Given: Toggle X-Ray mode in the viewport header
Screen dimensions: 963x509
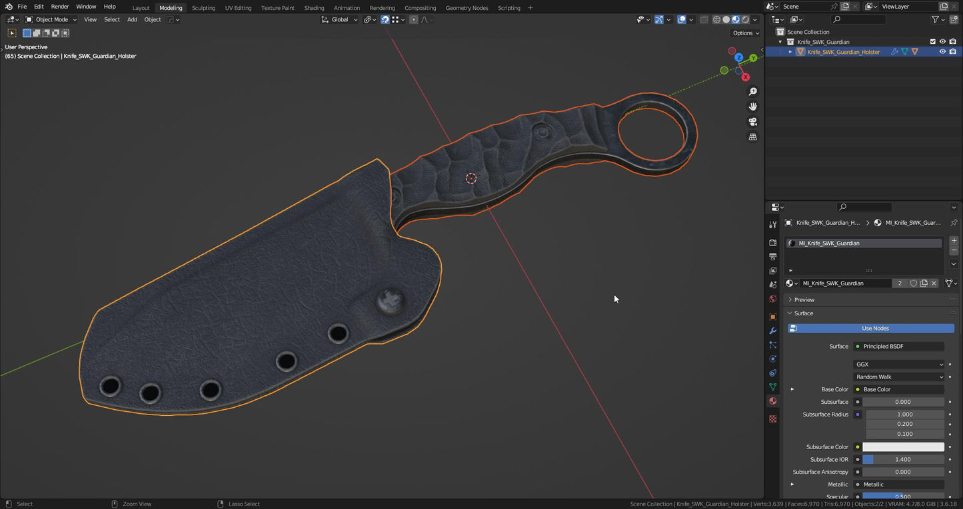Looking at the screenshot, I should (704, 19).
